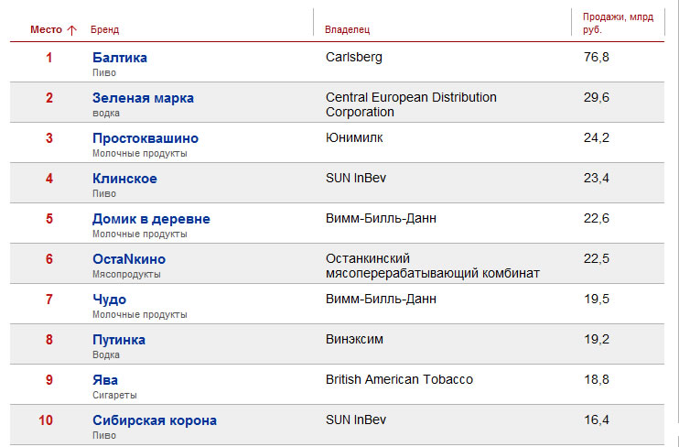Screen dimensions: 679x447
Task: Sort table by Владелец column header
Action: [348, 30]
